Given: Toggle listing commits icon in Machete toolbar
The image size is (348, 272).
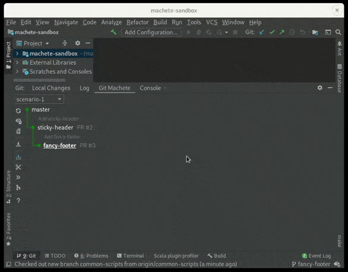Looking at the screenshot, I should (x=18, y=121).
